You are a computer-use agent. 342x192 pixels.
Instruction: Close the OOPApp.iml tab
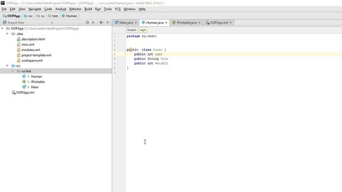point(230,22)
